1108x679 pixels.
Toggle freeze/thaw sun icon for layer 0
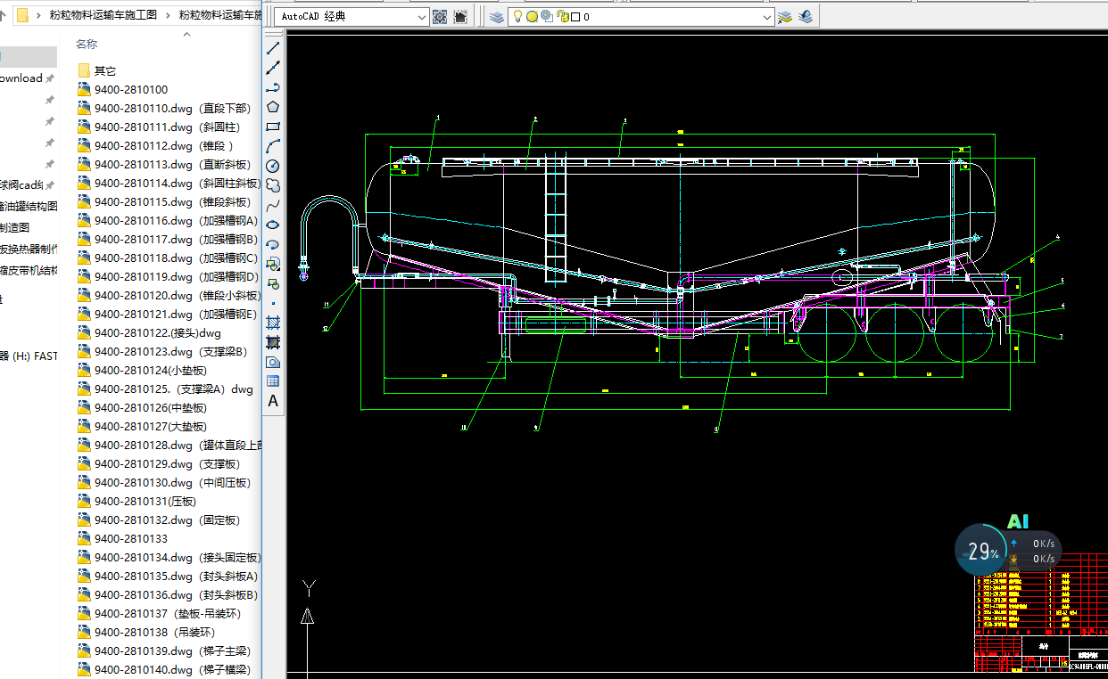pos(532,17)
